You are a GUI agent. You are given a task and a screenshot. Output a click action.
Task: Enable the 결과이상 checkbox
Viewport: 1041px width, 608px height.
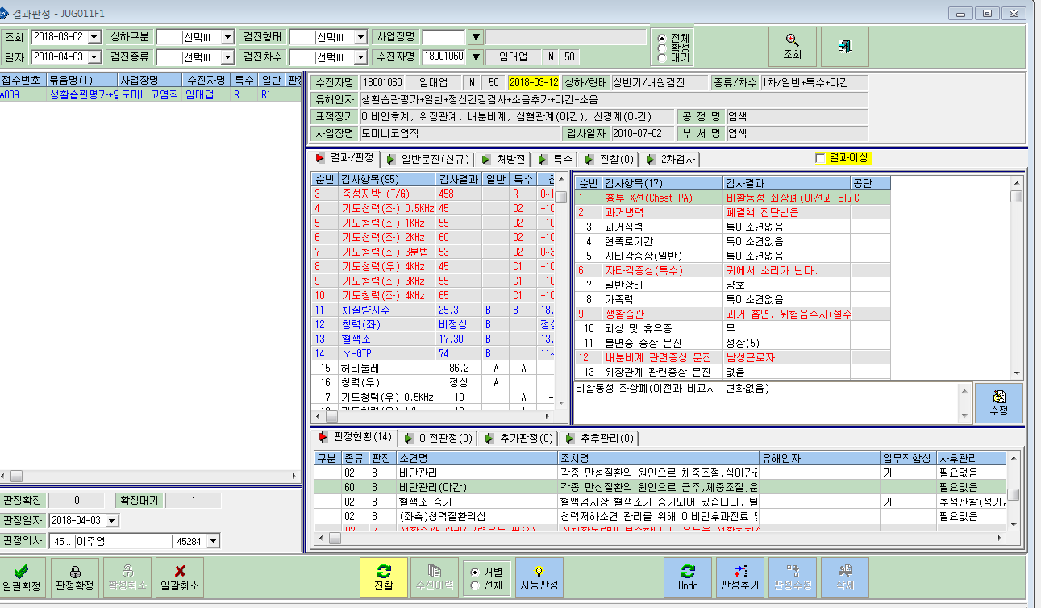(x=820, y=159)
